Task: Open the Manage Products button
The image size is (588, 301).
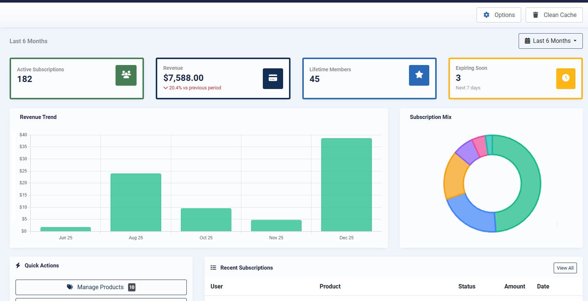Action: [x=101, y=287]
